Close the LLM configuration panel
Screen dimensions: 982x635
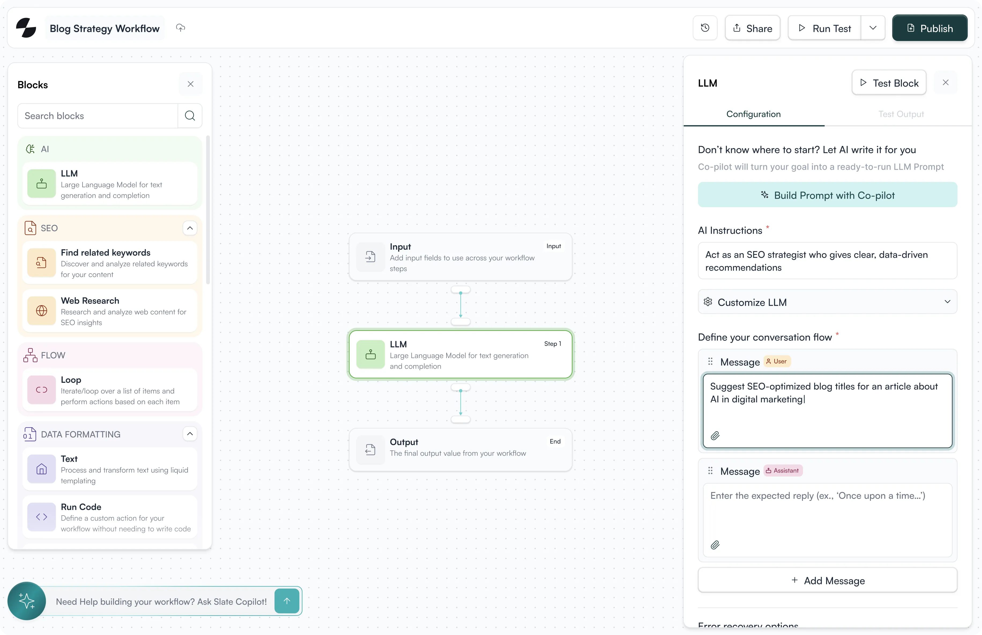(945, 83)
